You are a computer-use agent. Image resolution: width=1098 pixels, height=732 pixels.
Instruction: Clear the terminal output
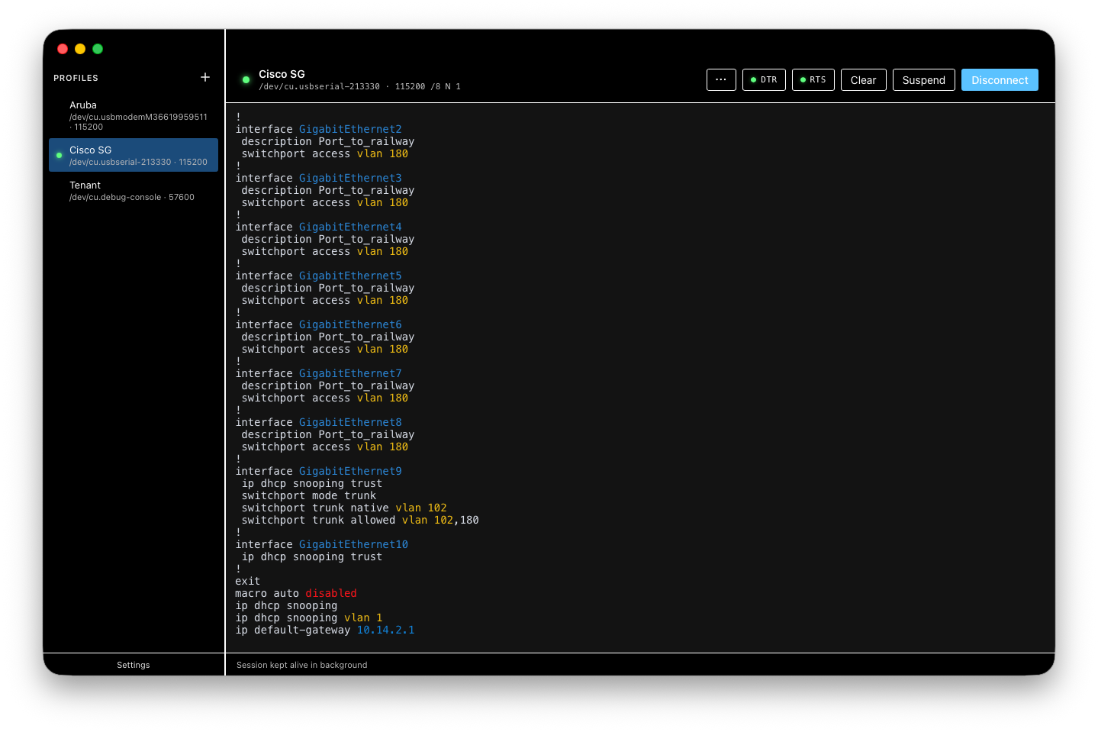click(863, 80)
